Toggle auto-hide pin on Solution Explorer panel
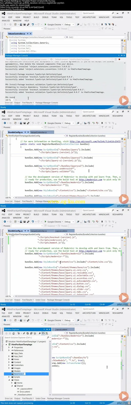The width and height of the screenshot is (131, 405). pyautogui.click(x=47, y=329)
